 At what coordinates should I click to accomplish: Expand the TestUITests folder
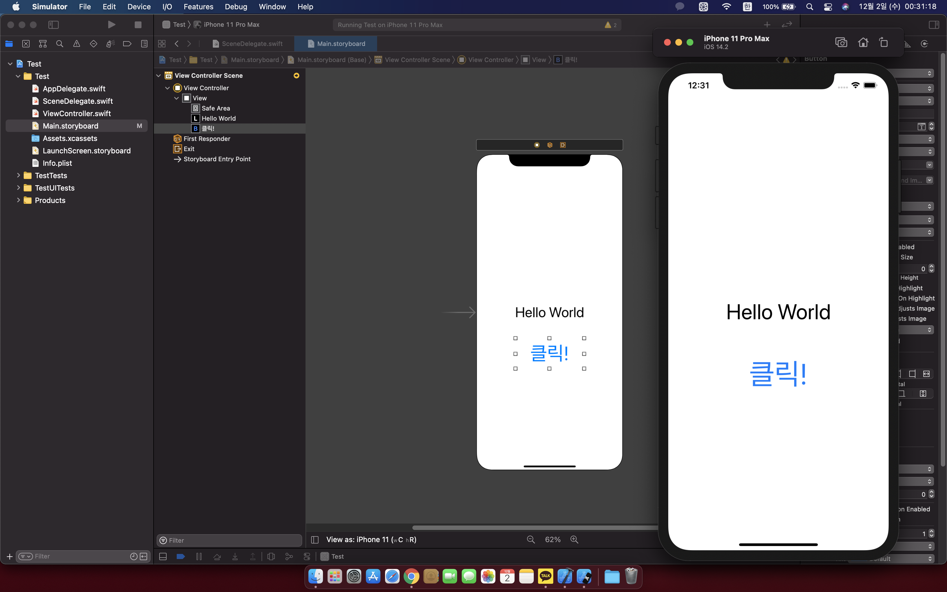coord(18,188)
